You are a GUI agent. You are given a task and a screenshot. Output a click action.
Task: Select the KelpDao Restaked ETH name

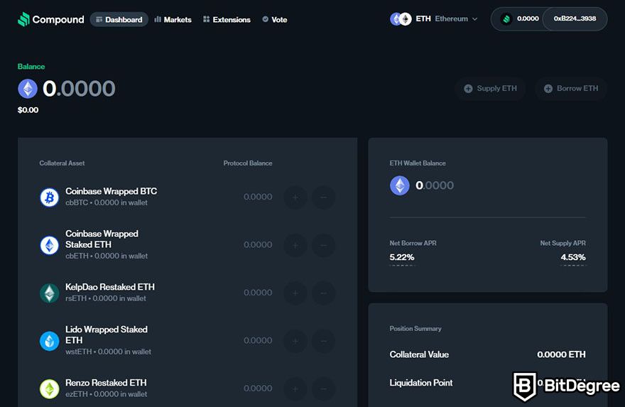click(x=110, y=287)
